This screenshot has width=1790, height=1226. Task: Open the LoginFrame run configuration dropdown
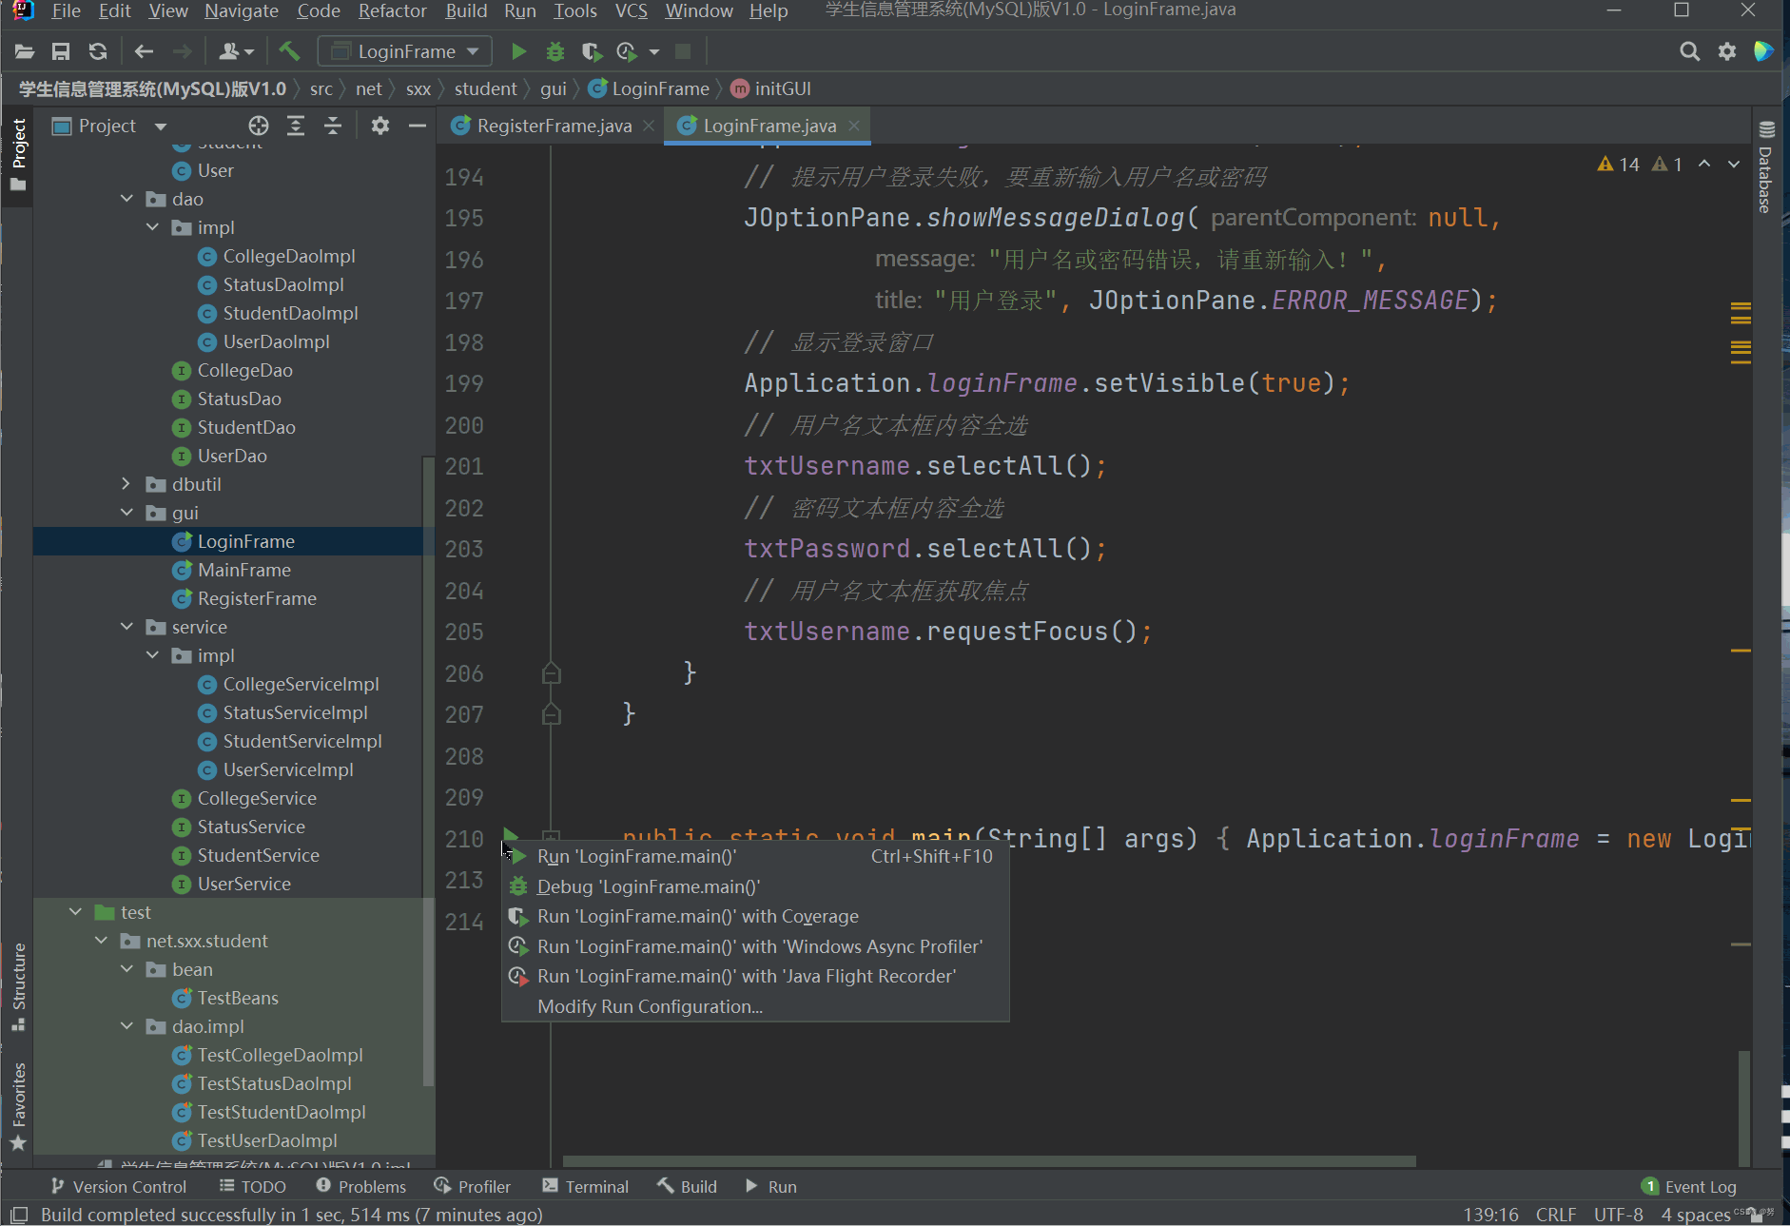[x=405, y=51]
